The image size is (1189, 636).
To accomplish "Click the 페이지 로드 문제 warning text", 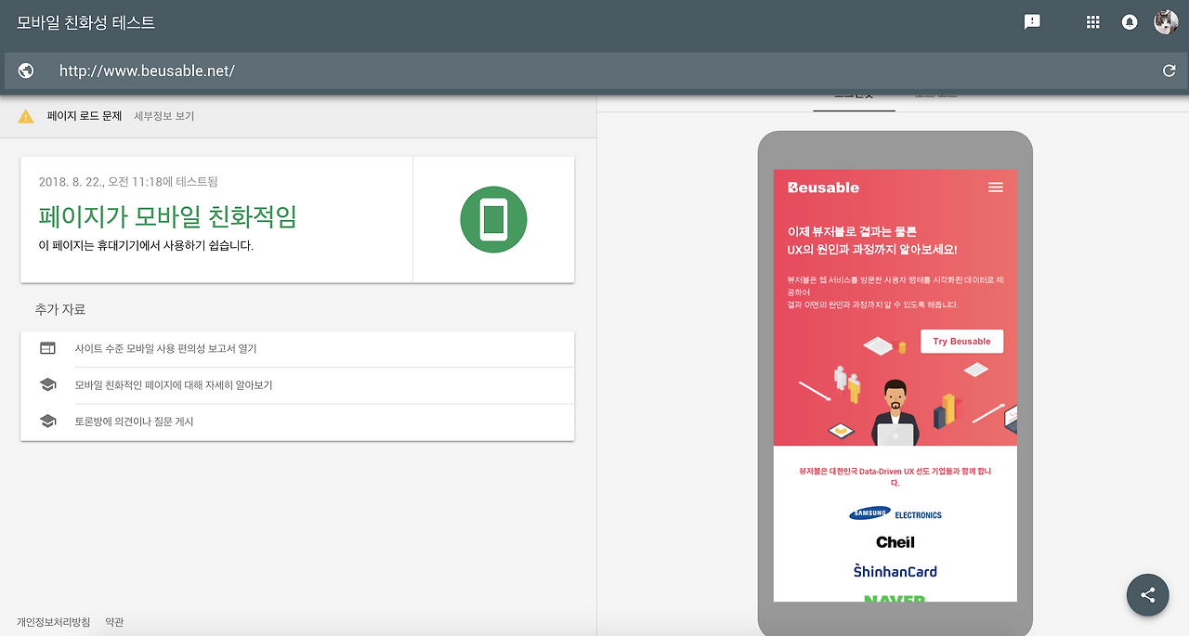I will pyautogui.click(x=85, y=116).
